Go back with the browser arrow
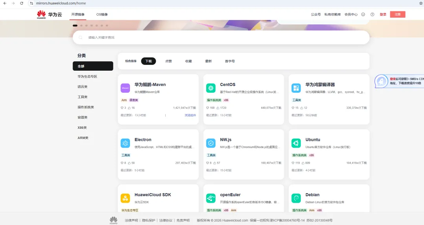 (x=5, y=3)
